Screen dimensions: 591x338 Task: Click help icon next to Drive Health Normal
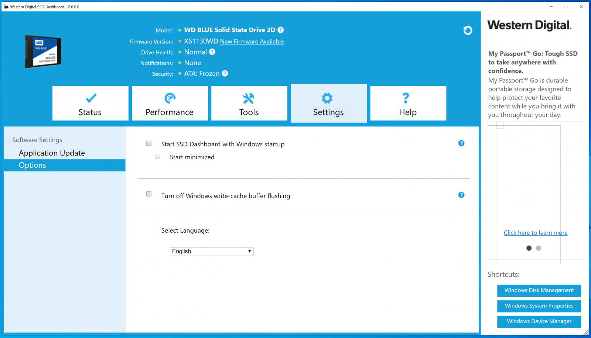point(212,52)
